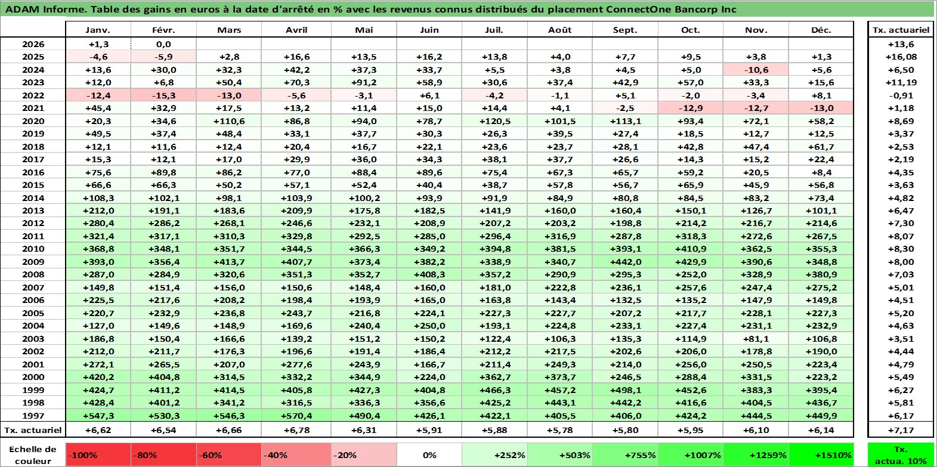Select the Avril column header
The image size is (937, 467).
pyautogui.click(x=296, y=30)
